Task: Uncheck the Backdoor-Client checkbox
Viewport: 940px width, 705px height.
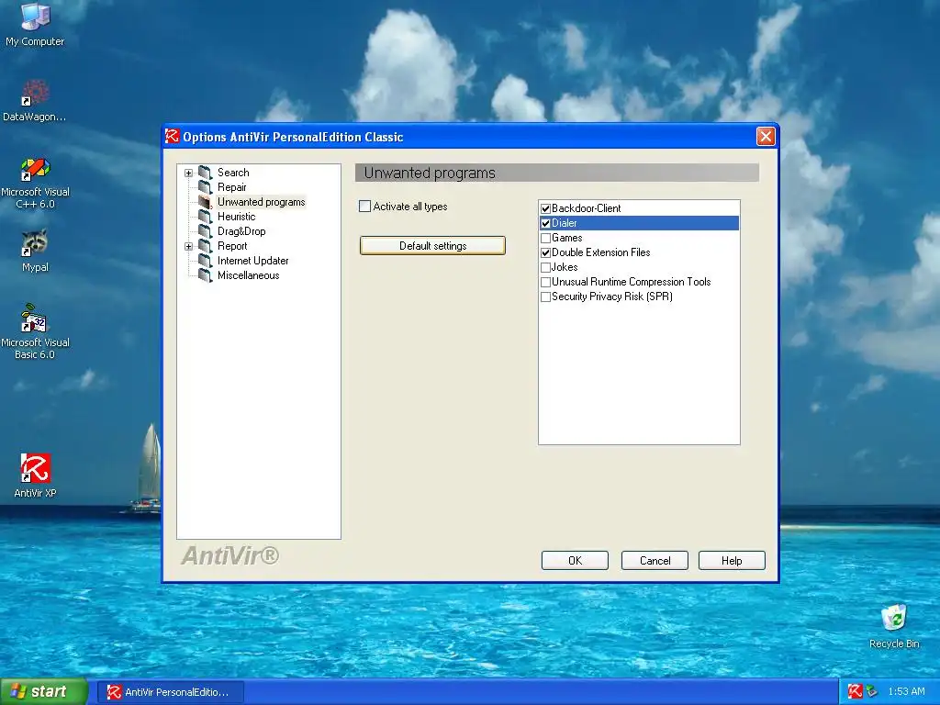Action: click(545, 208)
